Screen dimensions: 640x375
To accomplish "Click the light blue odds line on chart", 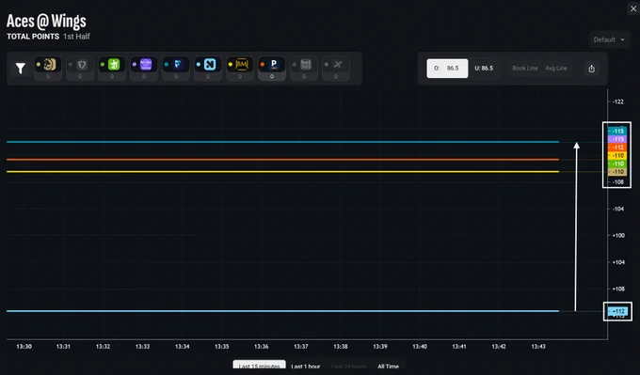I will tap(283, 311).
